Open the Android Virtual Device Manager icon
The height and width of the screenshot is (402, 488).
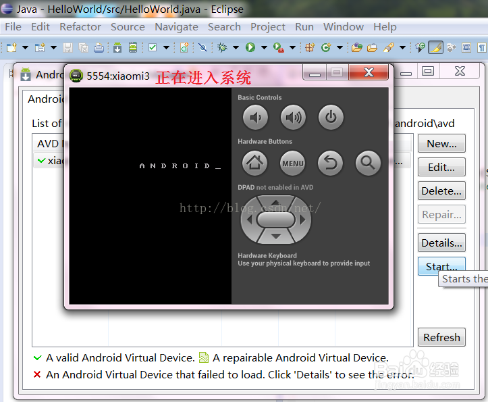[x=133, y=48]
